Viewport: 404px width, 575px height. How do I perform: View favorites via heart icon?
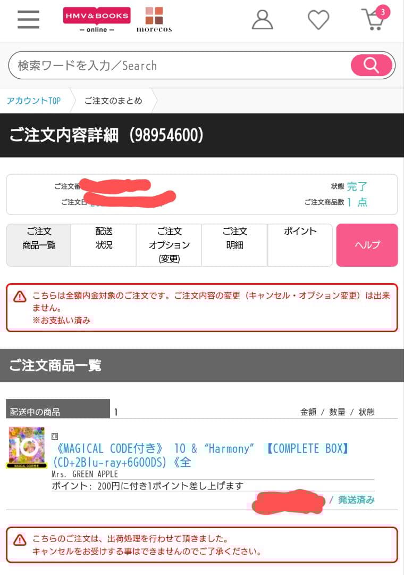[x=318, y=20]
